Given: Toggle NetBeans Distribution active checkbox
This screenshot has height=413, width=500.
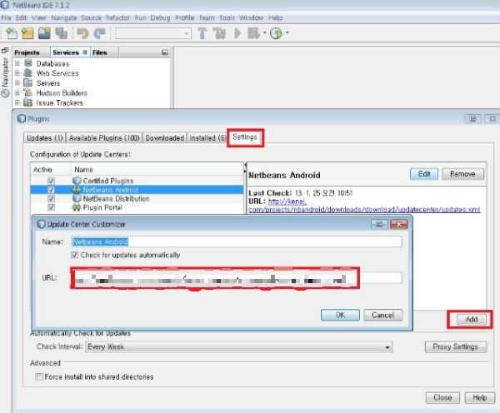Looking at the screenshot, I should 51,198.
